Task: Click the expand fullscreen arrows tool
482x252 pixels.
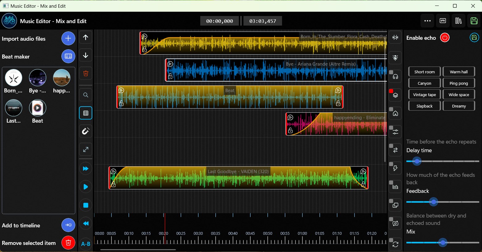Action: coord(85,149)
